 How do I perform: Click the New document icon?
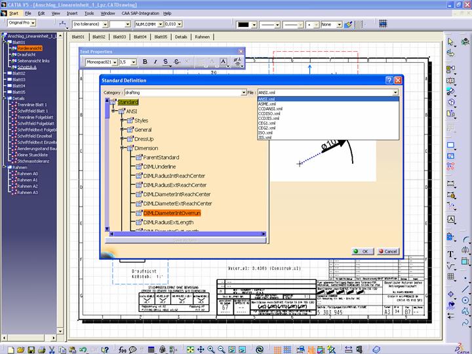(11, 349)
